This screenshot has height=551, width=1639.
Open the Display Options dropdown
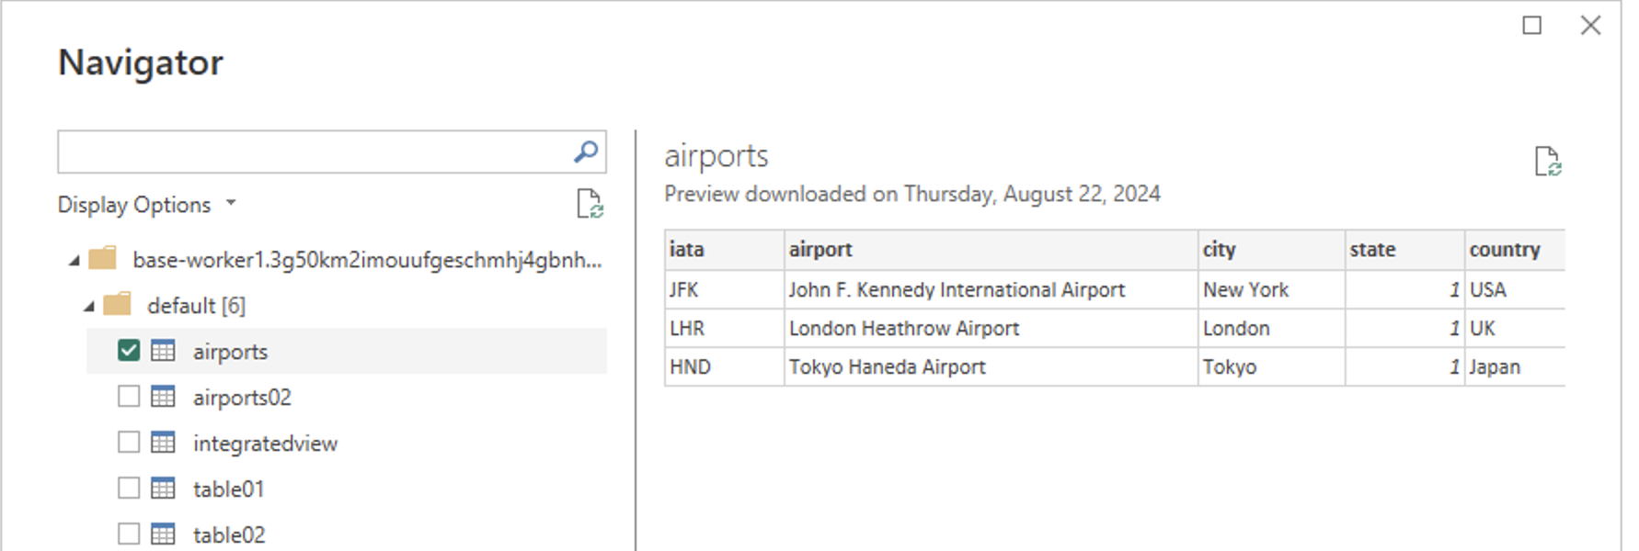click(x=147, y=205)
